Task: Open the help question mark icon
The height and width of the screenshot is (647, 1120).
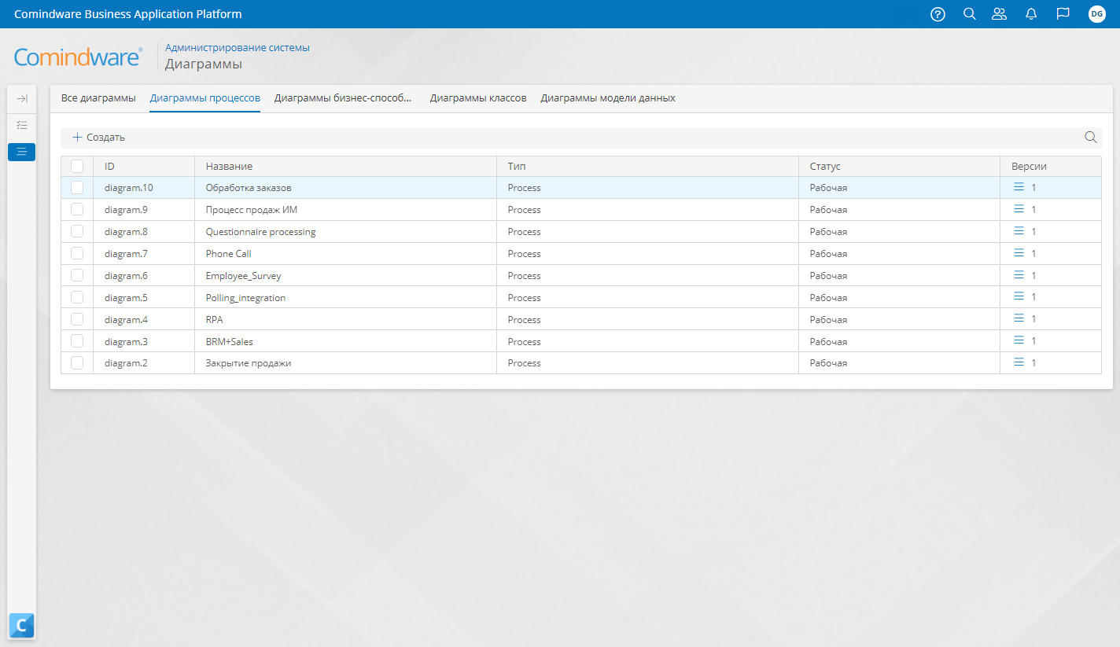Action: click(x=938, y=14)
